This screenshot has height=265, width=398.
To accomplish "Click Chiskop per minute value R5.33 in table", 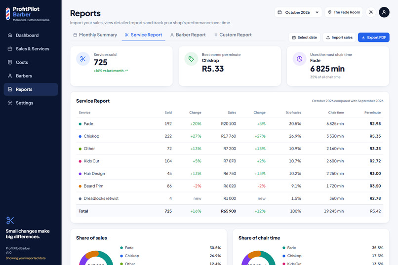I will point(375,136).
